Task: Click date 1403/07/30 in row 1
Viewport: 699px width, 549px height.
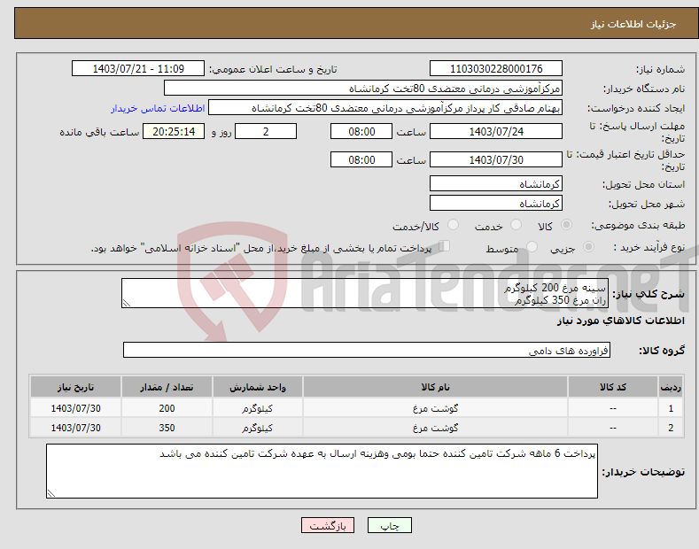Action: (76, 408)
